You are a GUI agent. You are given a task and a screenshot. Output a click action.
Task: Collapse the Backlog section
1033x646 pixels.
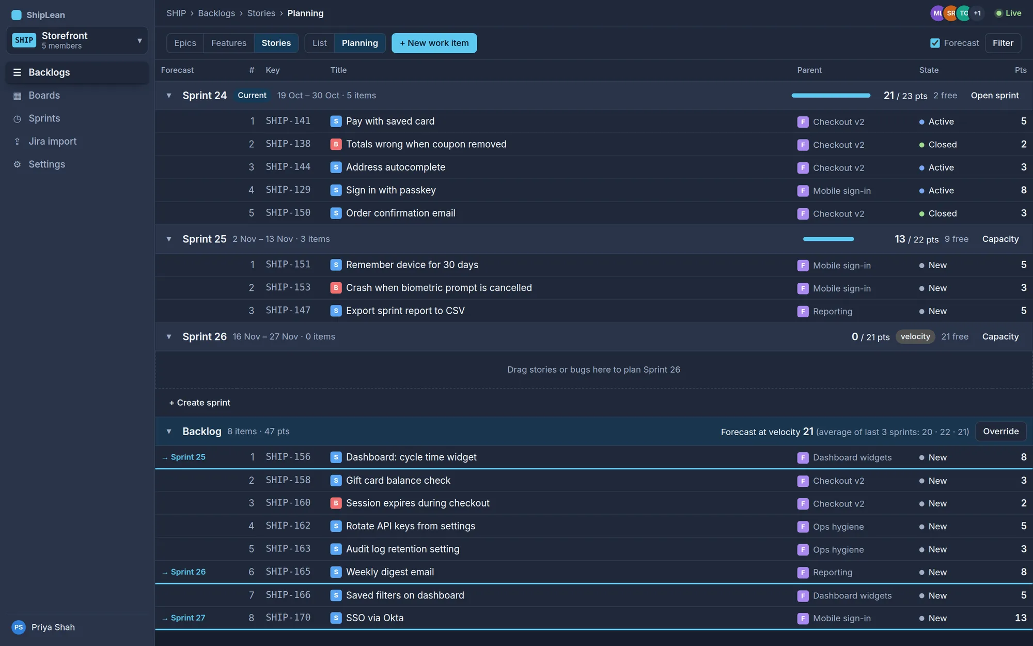point(169,432)
